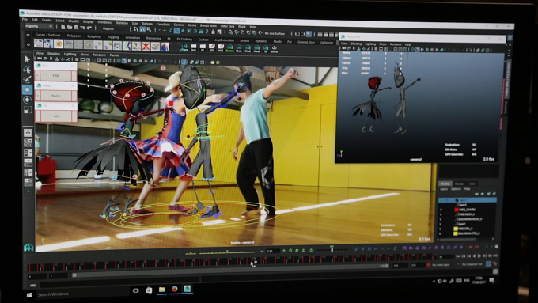Open Layers menu in Layer Editor
This screenshot has width=538, height=303.
444,189
